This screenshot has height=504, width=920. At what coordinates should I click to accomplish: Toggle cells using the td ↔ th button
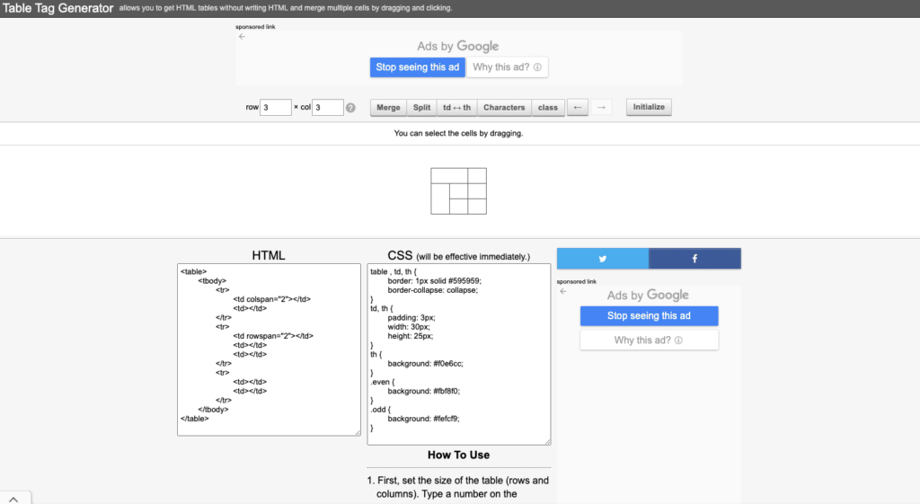(x=456, y=108)
